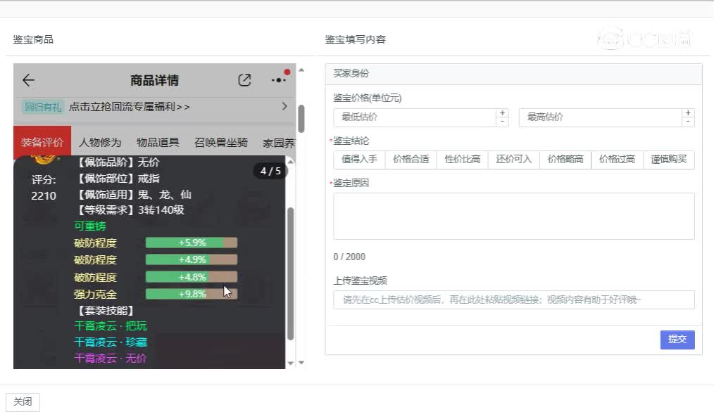Click the share icon beside 商品详情
This screenshot has height=412, width=714.
coord(244,80)
